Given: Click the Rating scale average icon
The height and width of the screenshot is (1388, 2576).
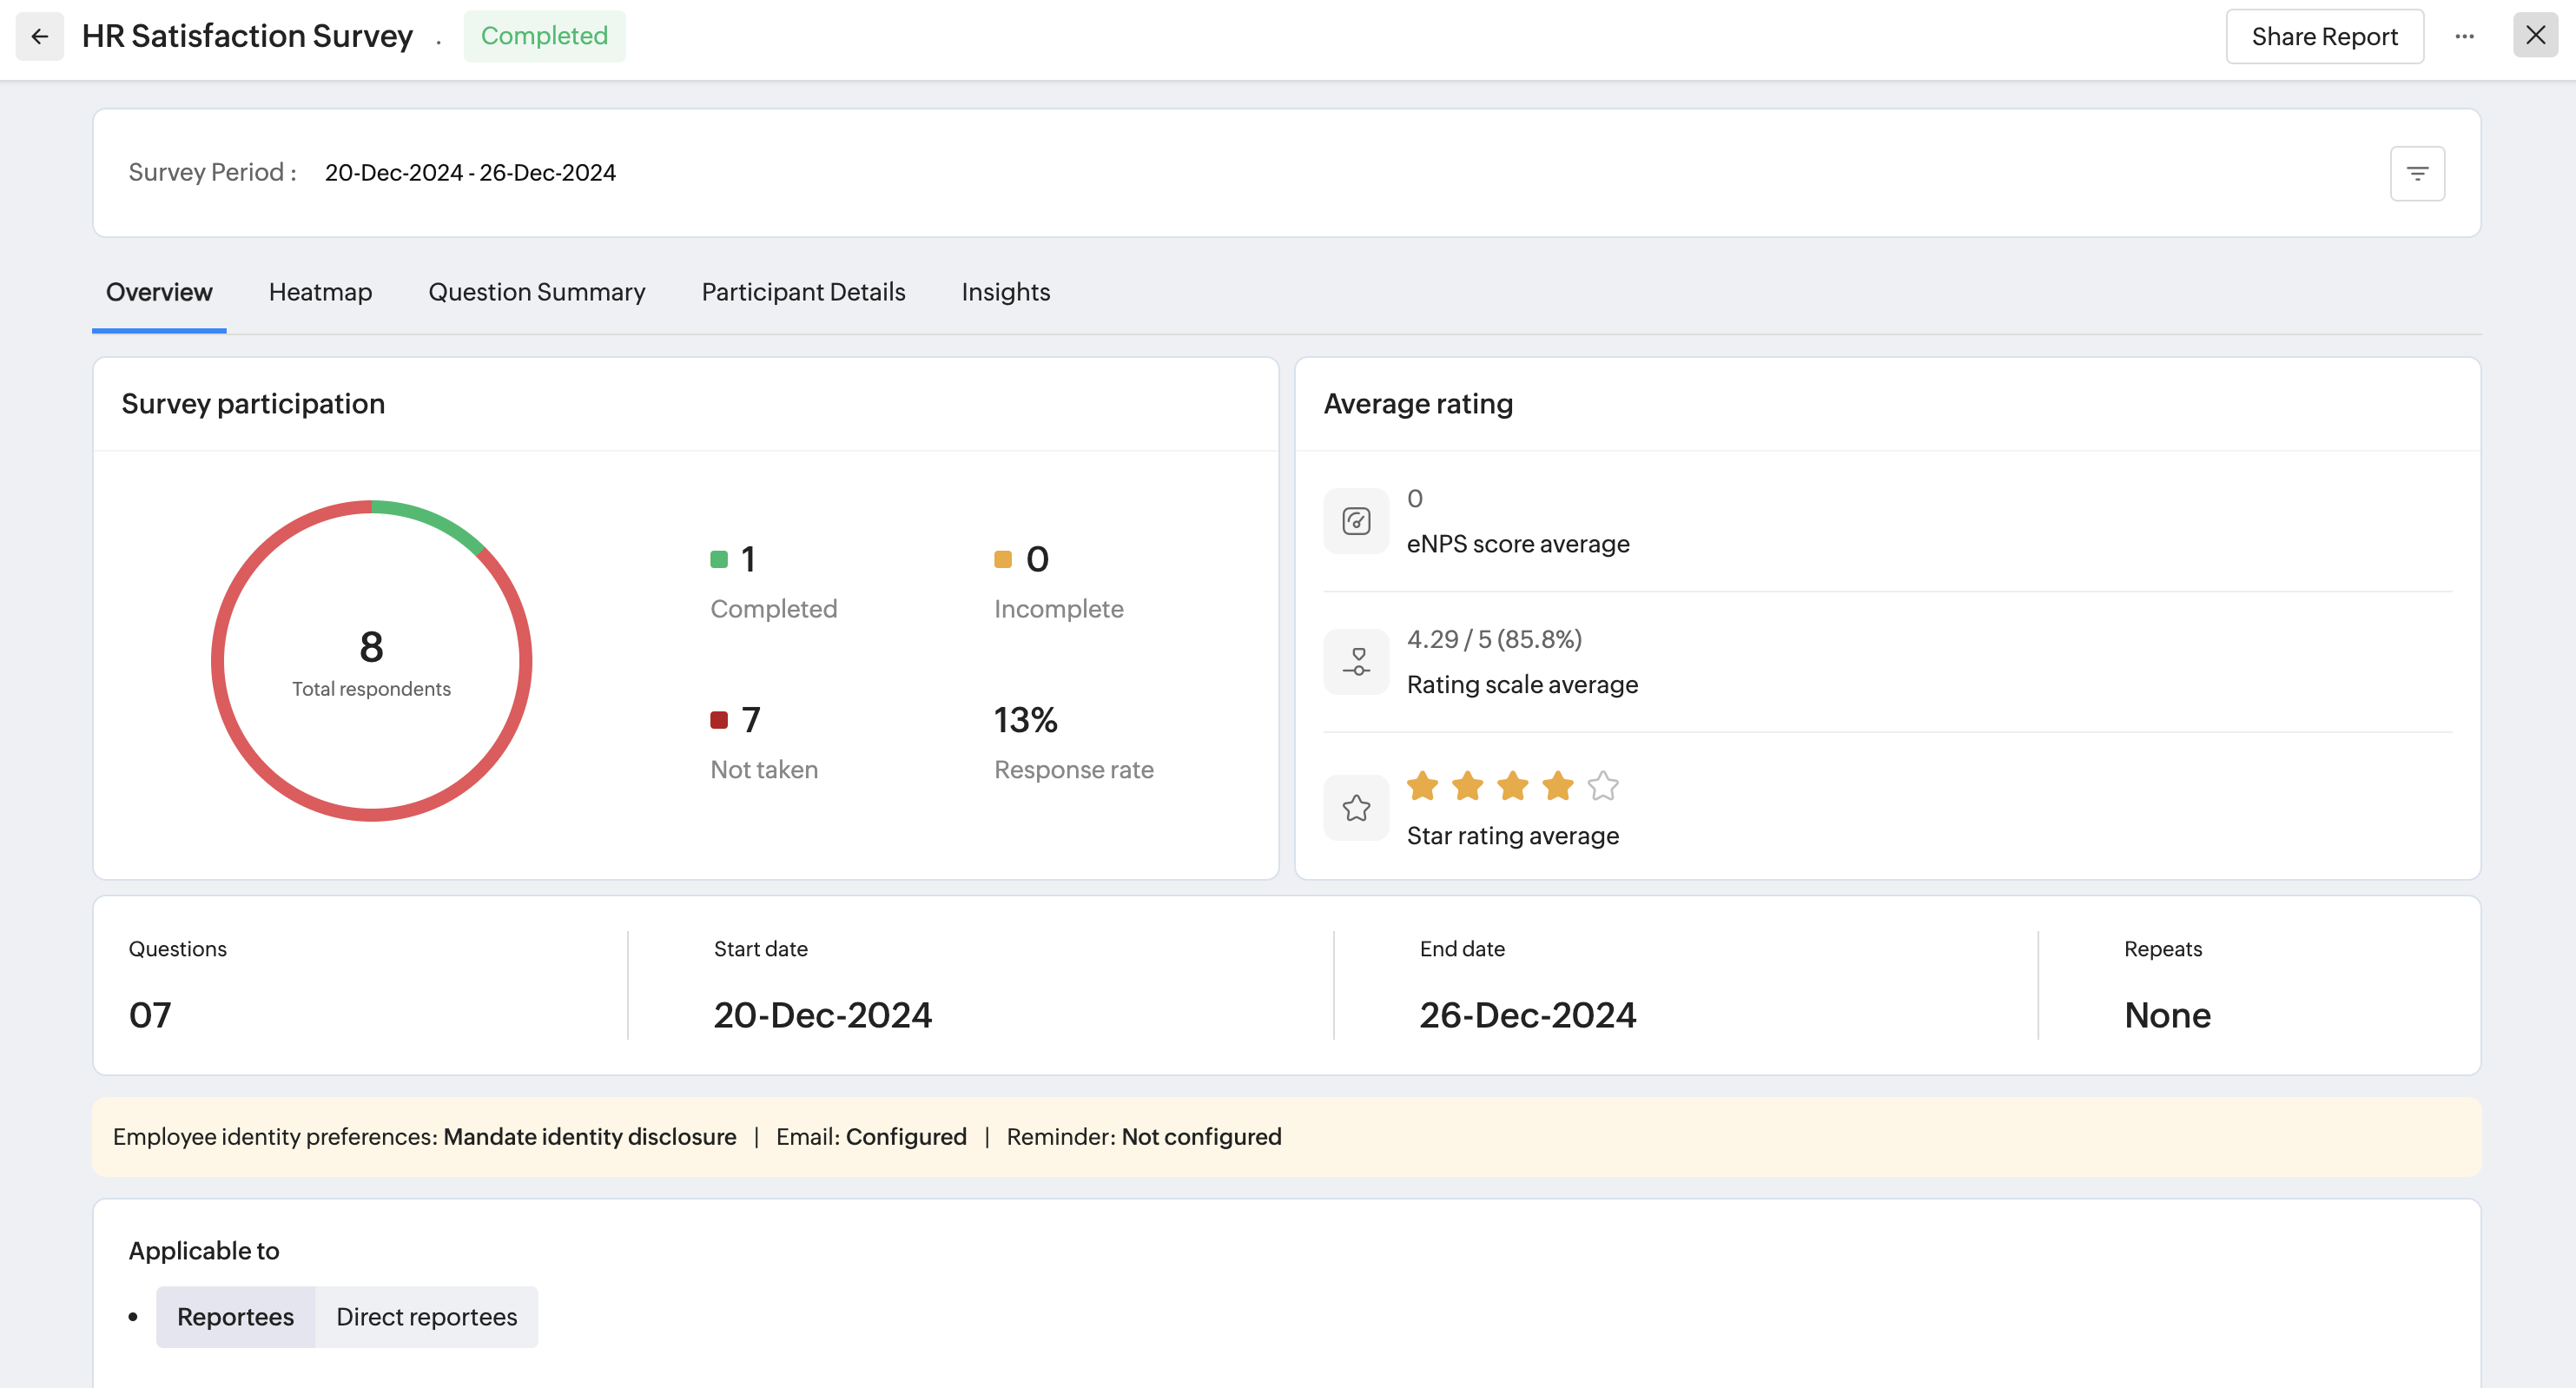Looking at the screenshot, I should pyautogui.click(x=1356, y=662).
